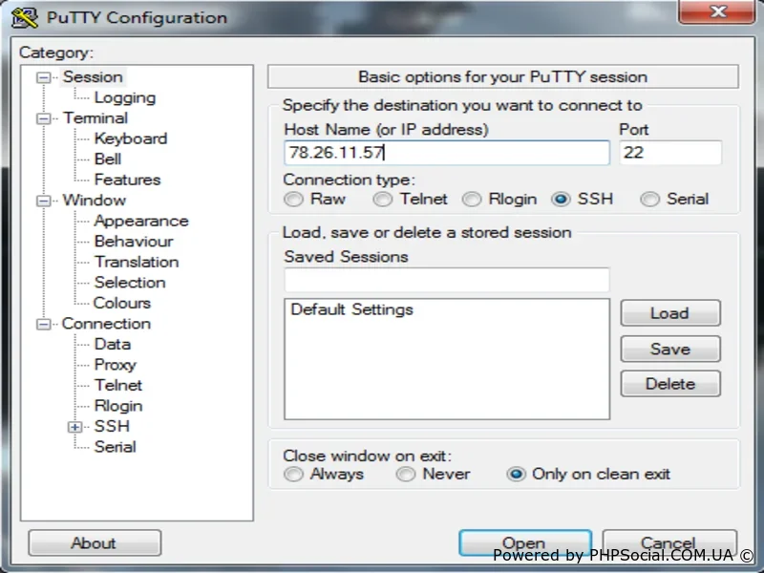This screenshot has height=573, width=764.
Task: Set close window on exit to Never
Action: click(x=406, y=475)
